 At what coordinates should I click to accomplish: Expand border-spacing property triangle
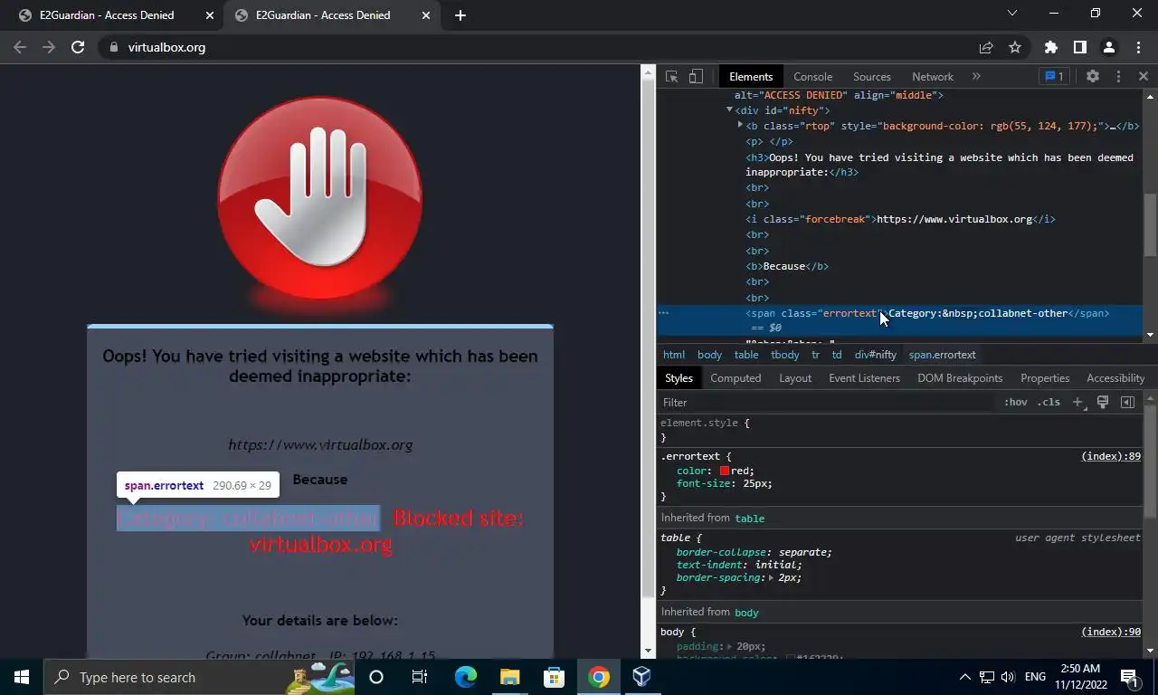[x=773, y=577]
